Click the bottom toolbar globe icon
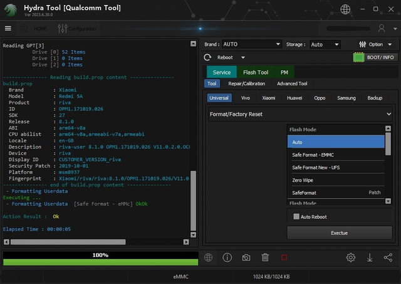The image size is (401, 284). [x=208, y=258]
